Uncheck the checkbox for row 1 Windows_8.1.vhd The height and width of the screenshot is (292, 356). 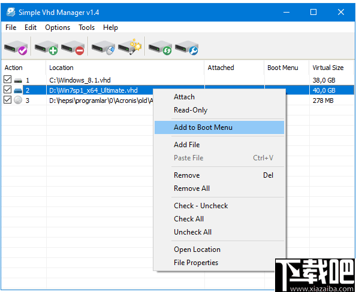8,80
